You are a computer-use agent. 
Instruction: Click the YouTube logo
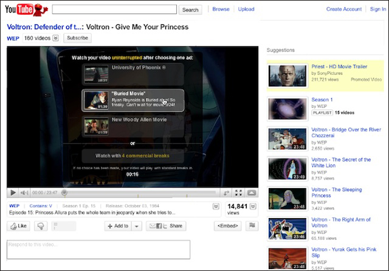pos(26,10)
